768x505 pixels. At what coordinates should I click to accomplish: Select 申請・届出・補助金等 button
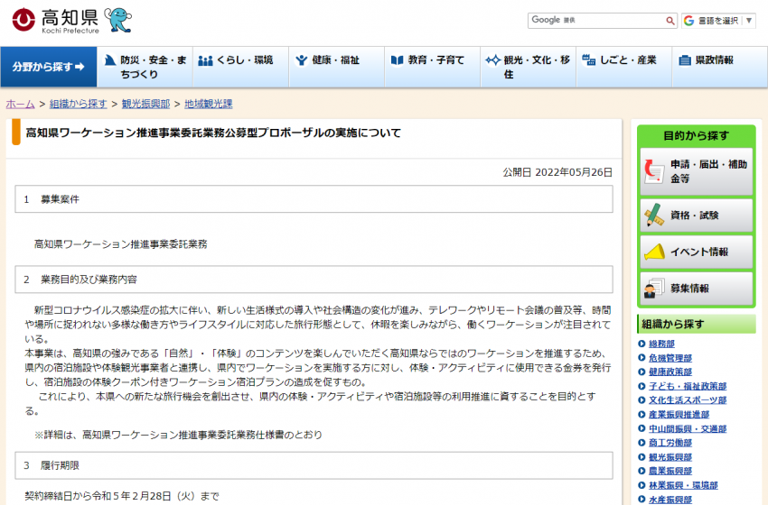pyautogui.click(x=696, y=171)
